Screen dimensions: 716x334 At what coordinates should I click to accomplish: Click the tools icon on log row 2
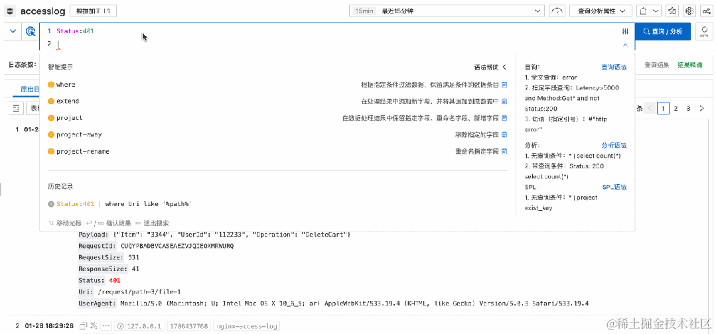(94, 326)
